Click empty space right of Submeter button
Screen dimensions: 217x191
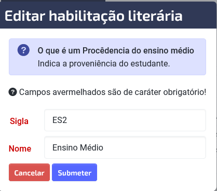coord(152,172)
